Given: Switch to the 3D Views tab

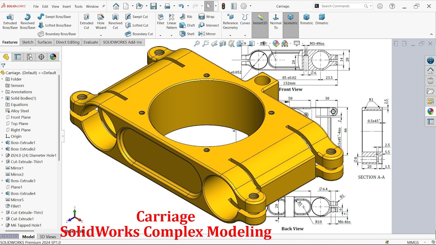Looking at the screenshot, I should click(48, 237).
